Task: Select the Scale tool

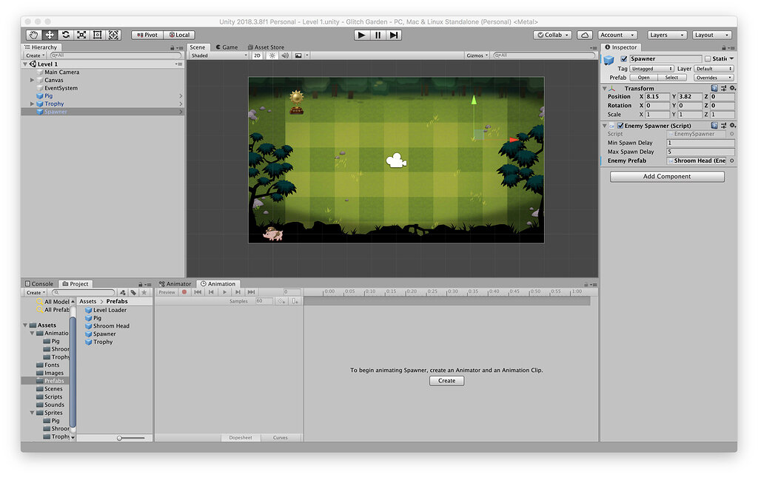Action: coord(81,35)
